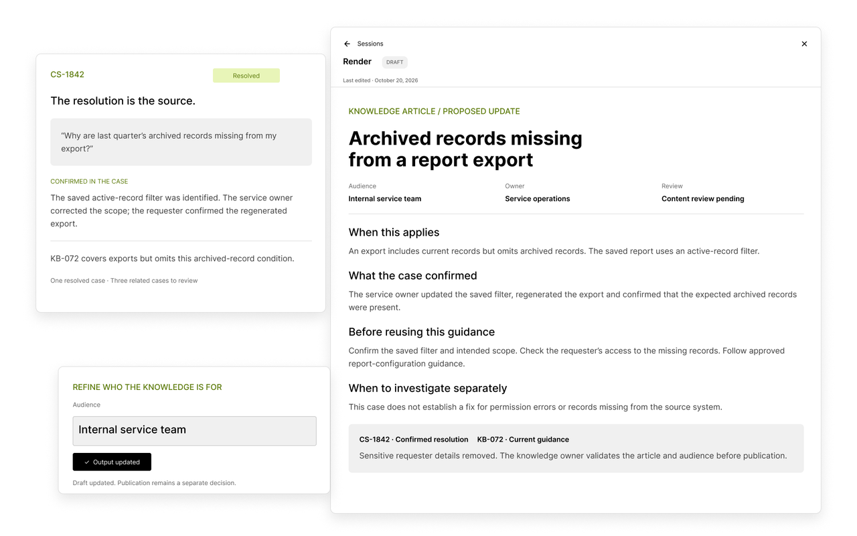Close the Render panel with X
857x536 pixels.
(804, 44)
